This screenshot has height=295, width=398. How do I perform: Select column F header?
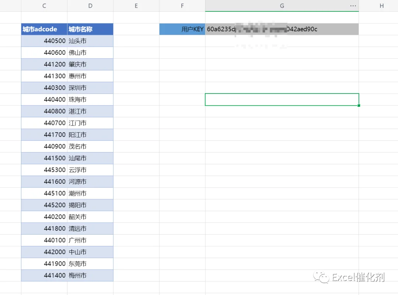(182, 6)
